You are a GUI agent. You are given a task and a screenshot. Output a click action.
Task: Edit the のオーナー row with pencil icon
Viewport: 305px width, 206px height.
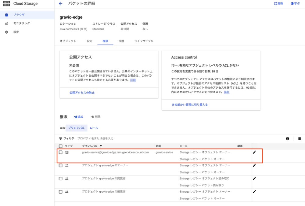click(254, 165)
